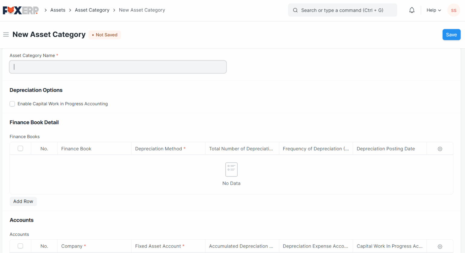Select all rows in Finance Books table

coord(20,148)
